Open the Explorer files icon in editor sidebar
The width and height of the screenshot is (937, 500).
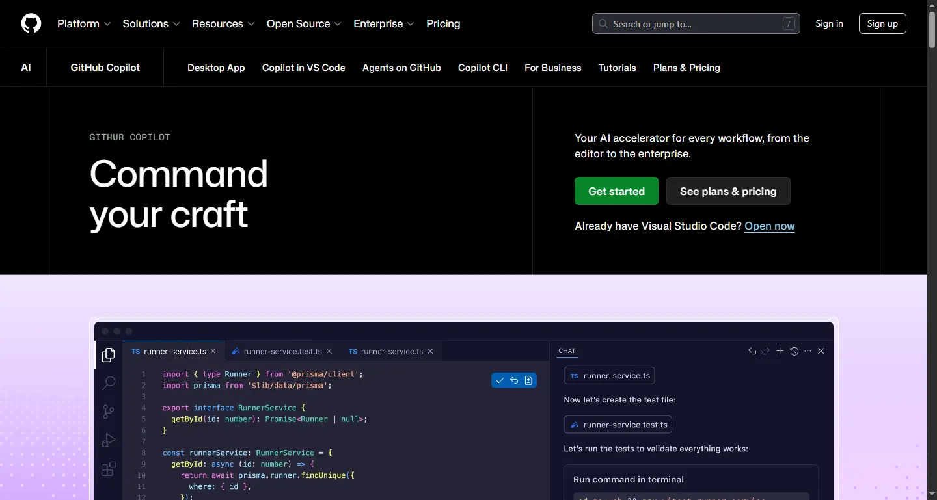pyautogui.click(x=109, y=355)
